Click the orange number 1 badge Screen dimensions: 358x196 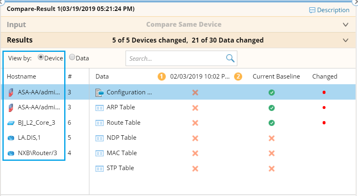[x=162, y=77]
